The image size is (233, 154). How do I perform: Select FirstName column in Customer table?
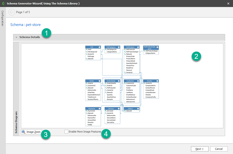(130, 90)
